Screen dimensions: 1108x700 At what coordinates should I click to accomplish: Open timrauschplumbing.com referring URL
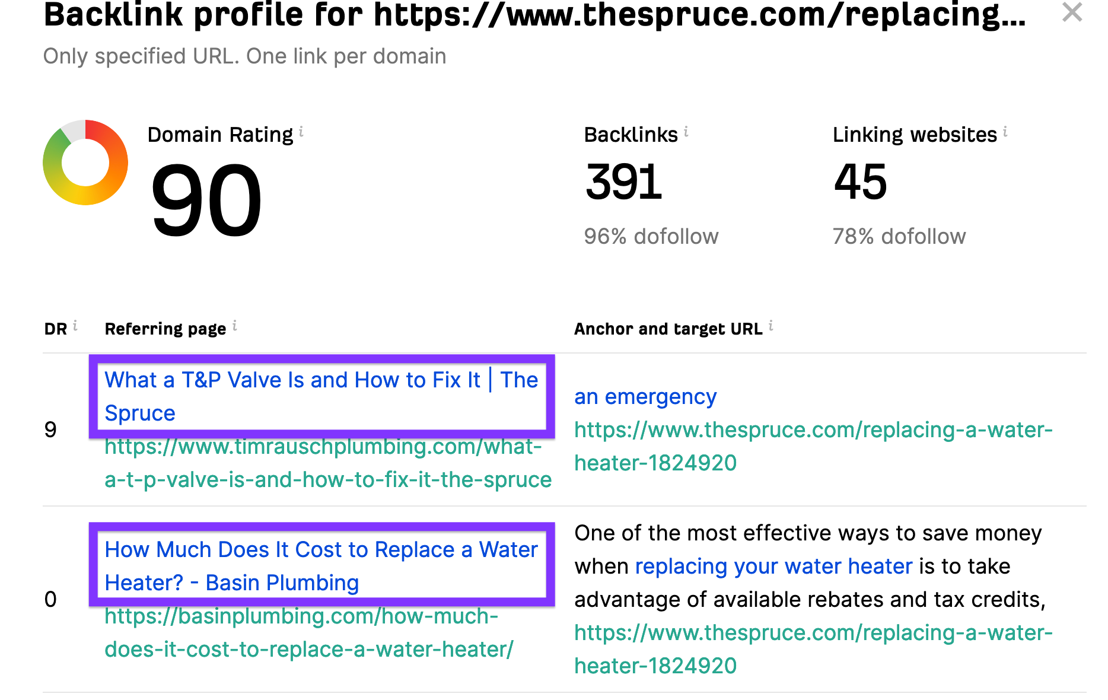pos(327,463)
